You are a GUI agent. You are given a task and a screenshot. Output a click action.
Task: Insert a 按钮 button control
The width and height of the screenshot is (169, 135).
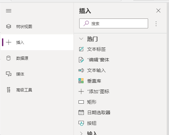[x=87, y=123]
